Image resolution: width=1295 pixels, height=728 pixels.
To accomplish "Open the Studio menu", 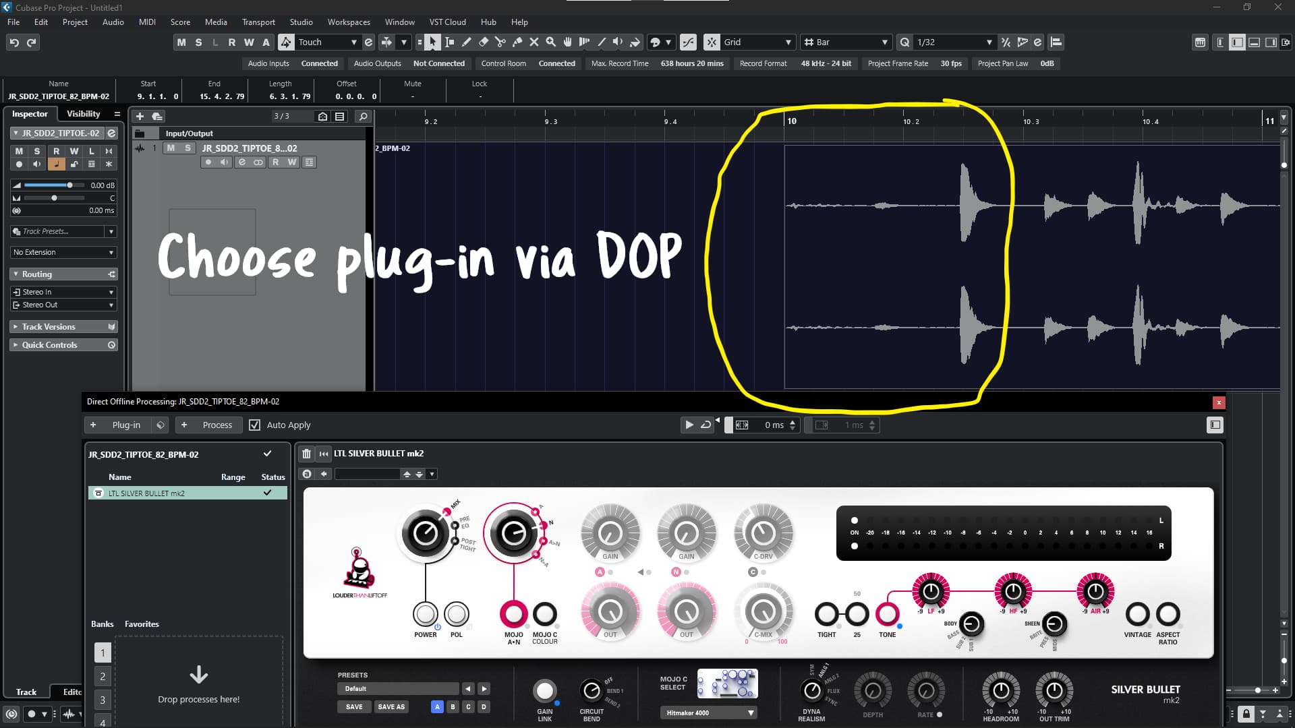I will (x=301, y=22).
